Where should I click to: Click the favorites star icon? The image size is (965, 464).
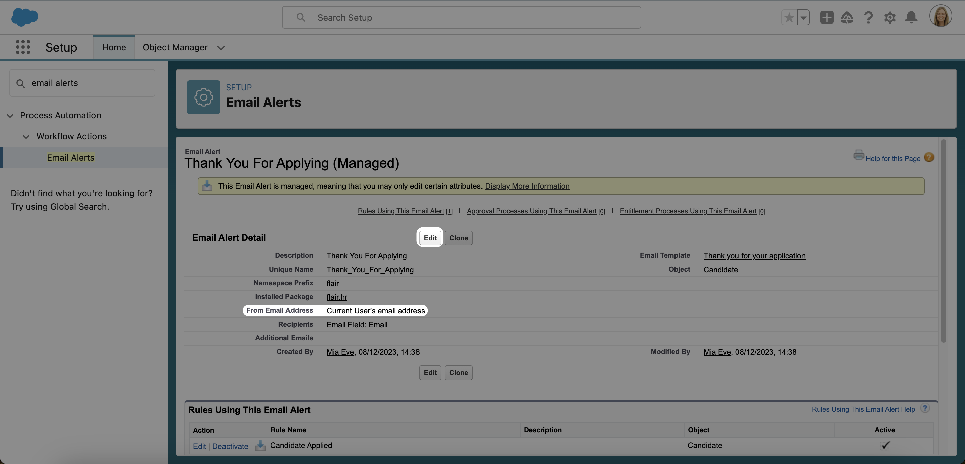coord(788,17)
